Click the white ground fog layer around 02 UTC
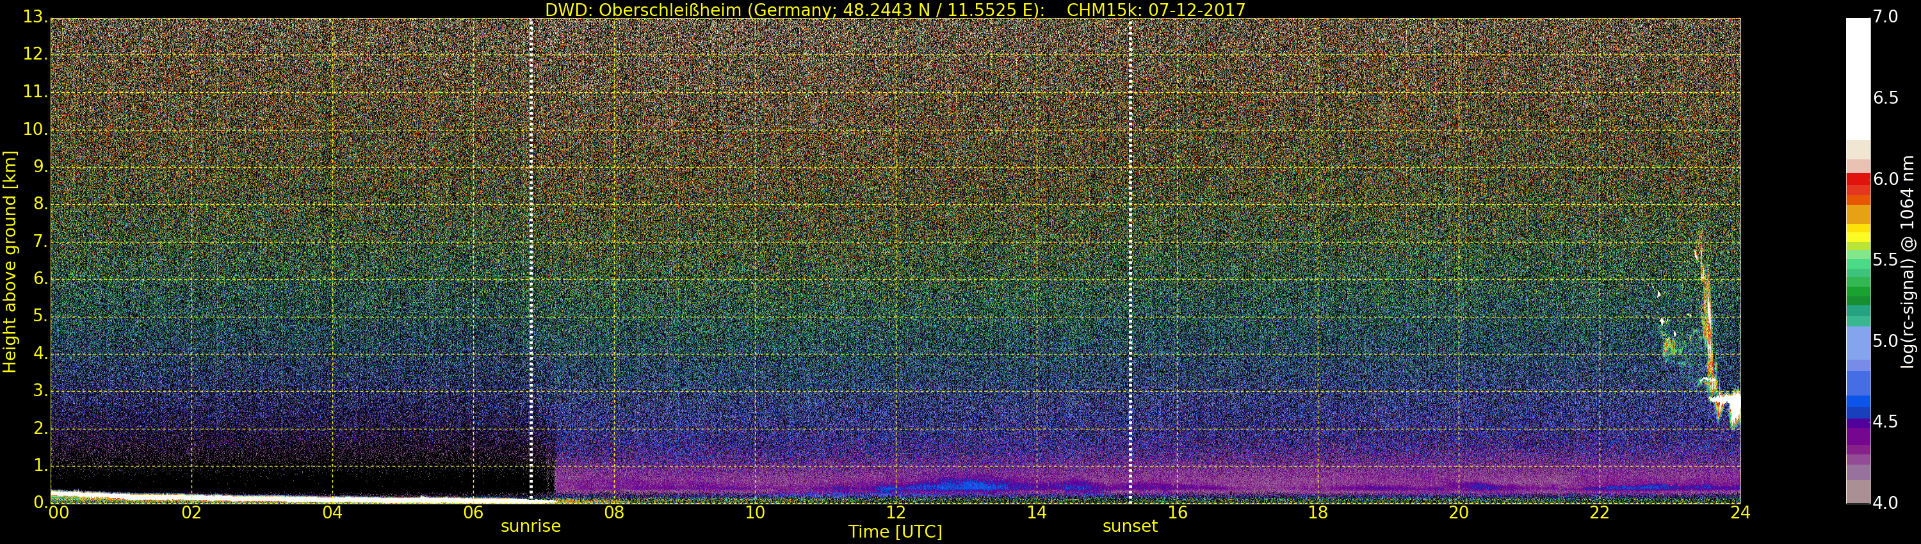This screenshot has width=1921, height=544. [191, 495]
